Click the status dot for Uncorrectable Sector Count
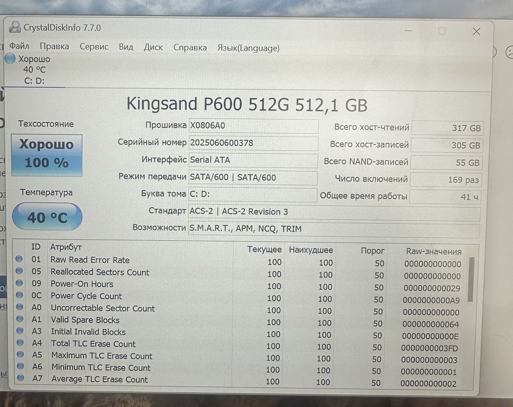 [20, 307]
